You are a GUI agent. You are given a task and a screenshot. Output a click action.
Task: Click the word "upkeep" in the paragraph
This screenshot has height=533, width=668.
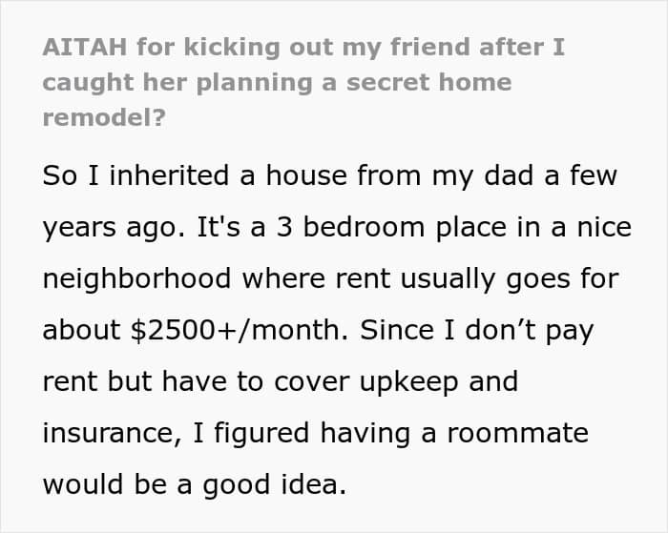pos(408,381)
